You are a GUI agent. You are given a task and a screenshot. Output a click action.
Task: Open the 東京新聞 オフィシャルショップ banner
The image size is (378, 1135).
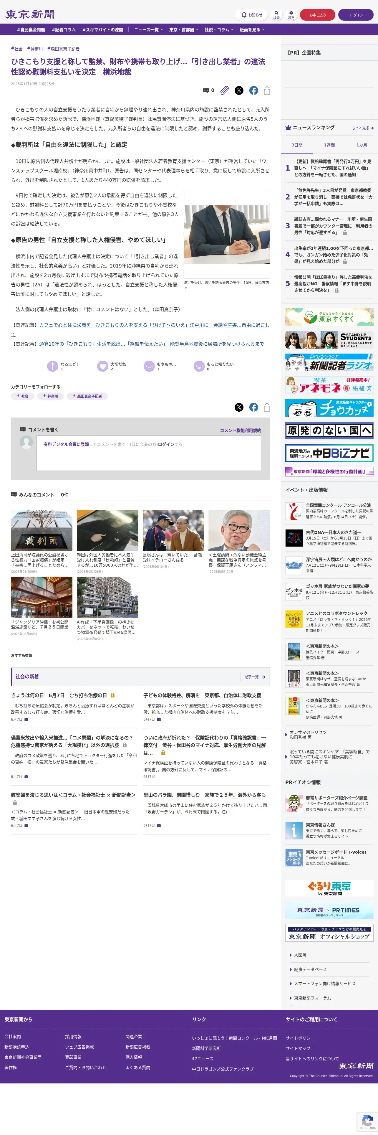[x=329, y=933]
